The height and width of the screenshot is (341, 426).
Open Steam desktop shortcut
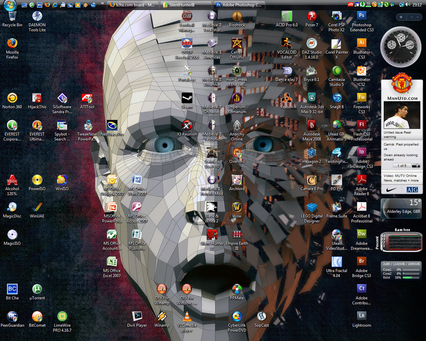pyautogui.click(x=187, y=101)
